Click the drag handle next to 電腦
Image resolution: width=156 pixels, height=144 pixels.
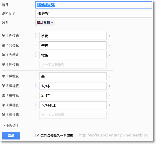coord(36,55)
